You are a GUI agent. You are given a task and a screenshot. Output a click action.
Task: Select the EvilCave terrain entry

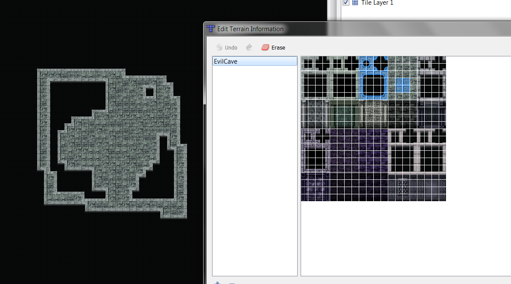click(x=255, y=61)
